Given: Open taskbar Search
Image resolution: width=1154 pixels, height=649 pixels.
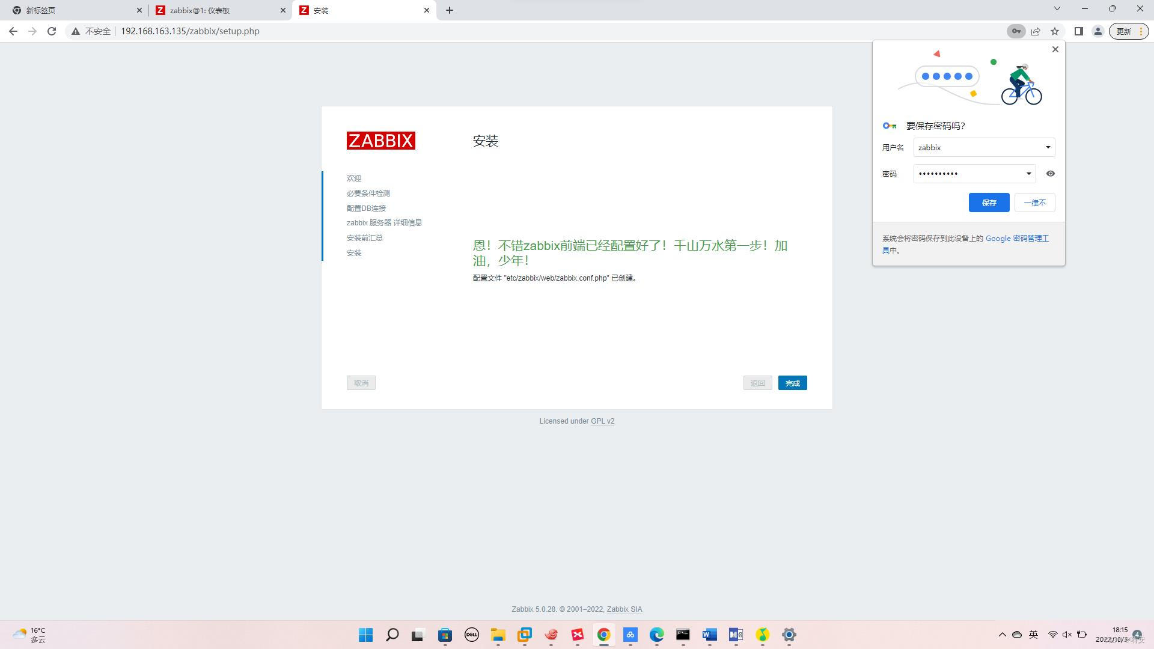Looking at the screenshot, I should [392, 635].
